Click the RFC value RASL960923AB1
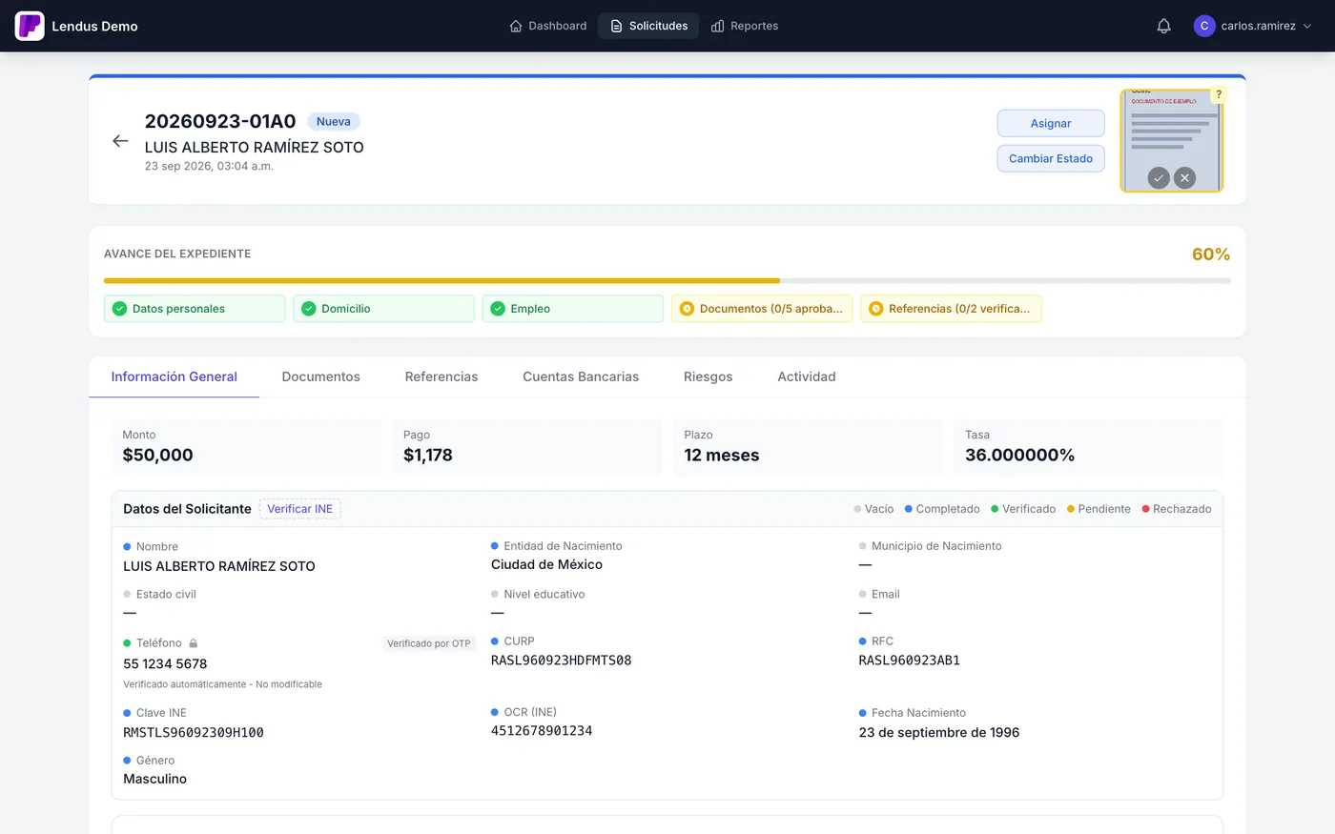Image resolution: width=1335 pixels, height=834 pixels. click(910, 661)
